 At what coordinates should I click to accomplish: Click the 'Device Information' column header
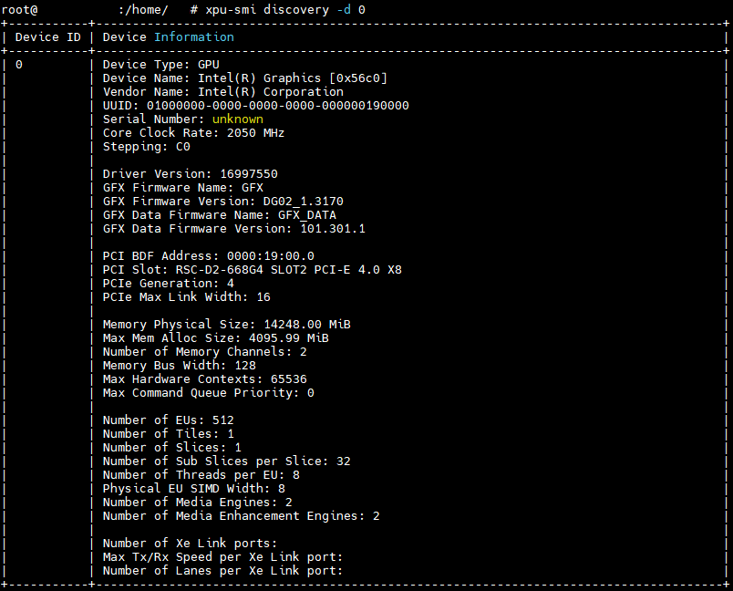point(168,37)
